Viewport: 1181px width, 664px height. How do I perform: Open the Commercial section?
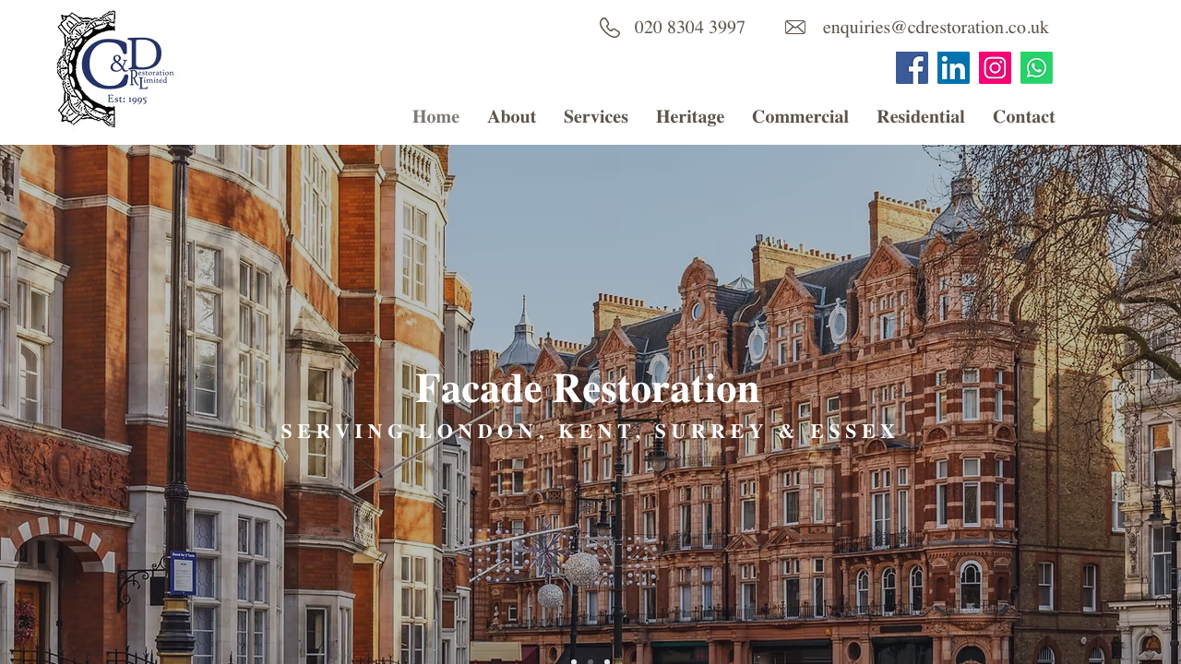coord(800,117)
